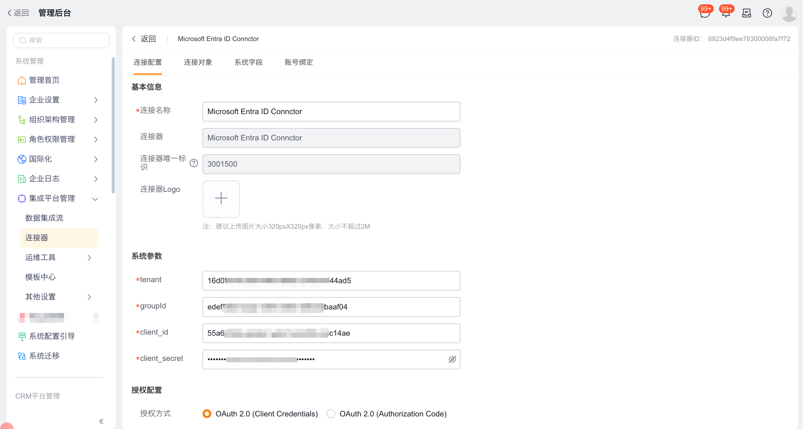803x429 pixels.
Task: Click the 连接名称 input field
Action: click(x=331, y=112)
